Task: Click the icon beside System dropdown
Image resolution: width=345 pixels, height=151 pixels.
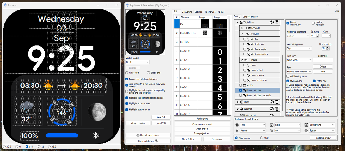Action: [306, 131]
